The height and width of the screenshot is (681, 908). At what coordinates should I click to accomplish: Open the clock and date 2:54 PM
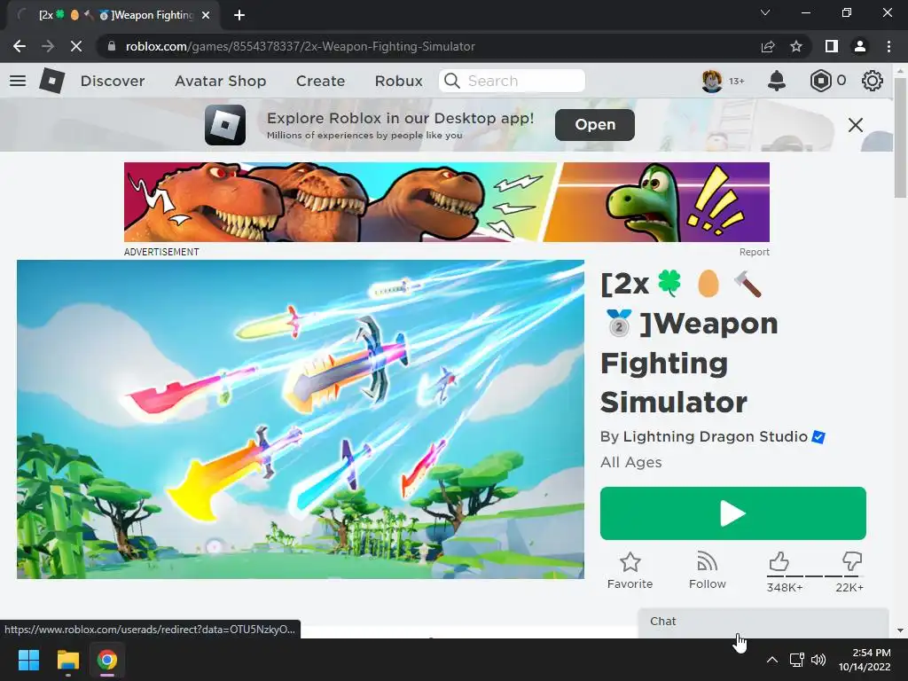(x=865, y=660)
